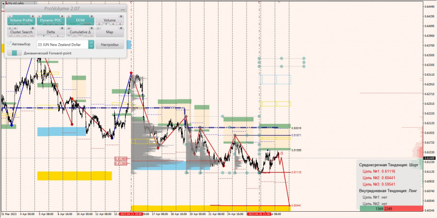Click green 1369 portion of sentiment bar
Image resolution: width=437 pixels, height=218 pixels.
click(372, 208)
